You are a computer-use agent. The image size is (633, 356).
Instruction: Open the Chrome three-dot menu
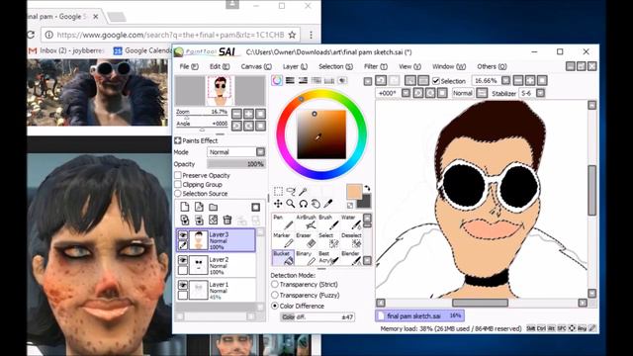tap(311, 35)
